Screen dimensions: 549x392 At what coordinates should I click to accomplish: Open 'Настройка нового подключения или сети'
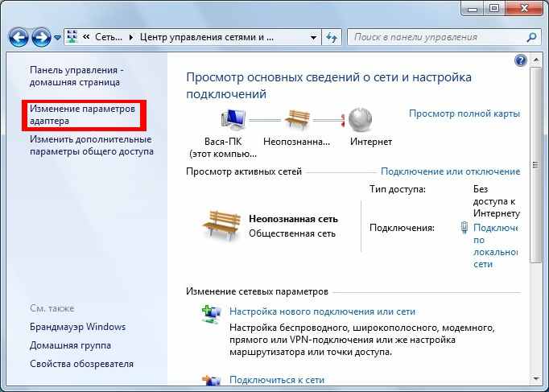coord(322,312)
